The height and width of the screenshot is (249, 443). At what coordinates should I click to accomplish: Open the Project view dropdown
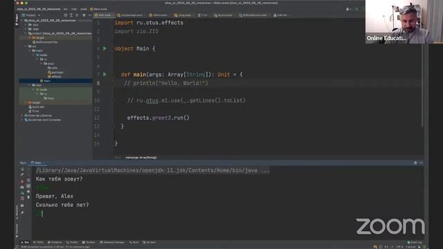tap(31, 15)
